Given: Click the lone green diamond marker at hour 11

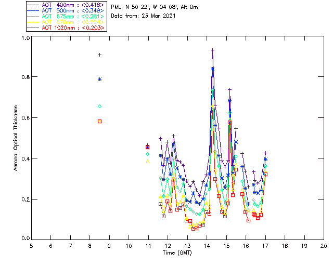Looking at the screenshot, I should [x=147, y=154].
